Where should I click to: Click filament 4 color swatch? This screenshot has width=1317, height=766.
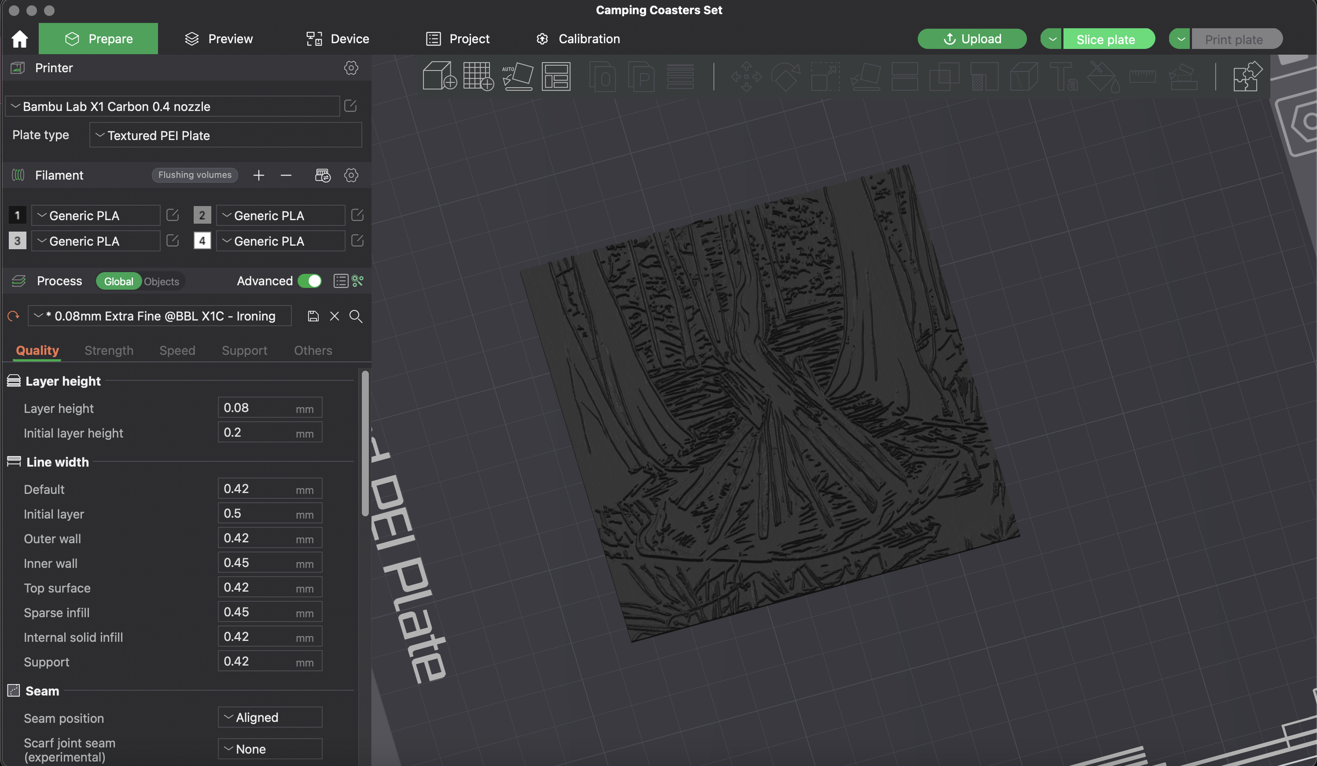pos(202,240)
